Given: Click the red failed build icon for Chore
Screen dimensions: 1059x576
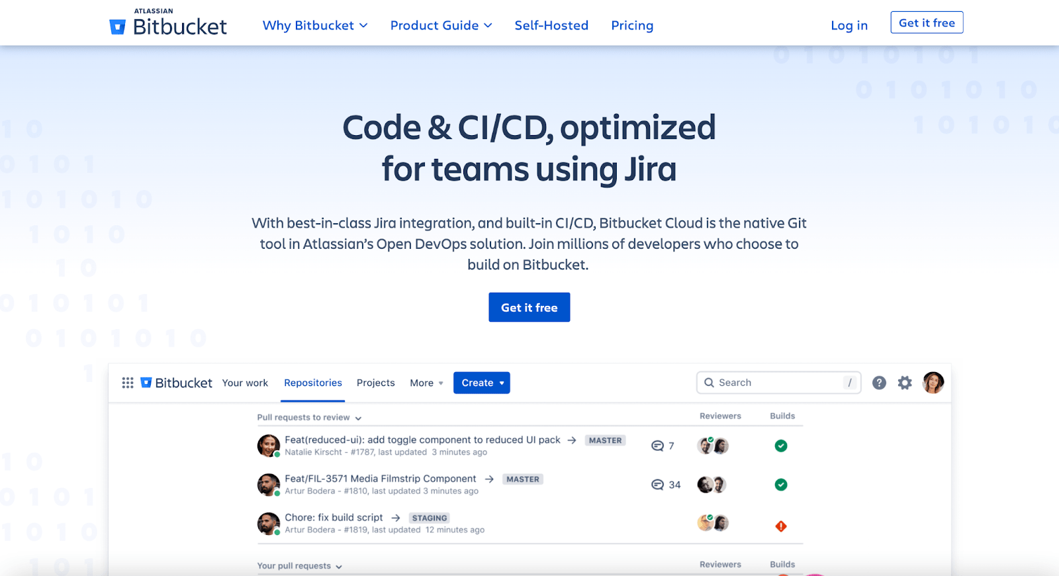Looking at the screenshot, I should [x=781, y=526].
